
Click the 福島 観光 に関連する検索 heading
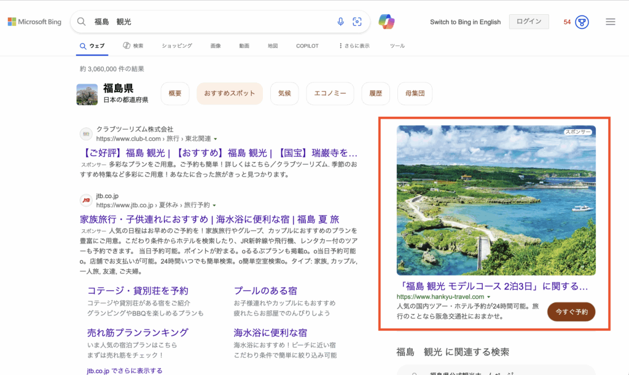[453, 352]
